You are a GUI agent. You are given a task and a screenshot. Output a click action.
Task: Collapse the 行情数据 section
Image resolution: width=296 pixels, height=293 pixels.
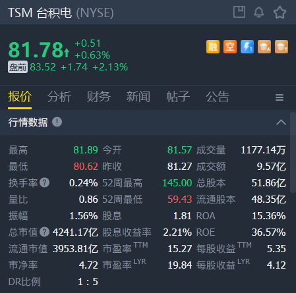coord(281,122)
